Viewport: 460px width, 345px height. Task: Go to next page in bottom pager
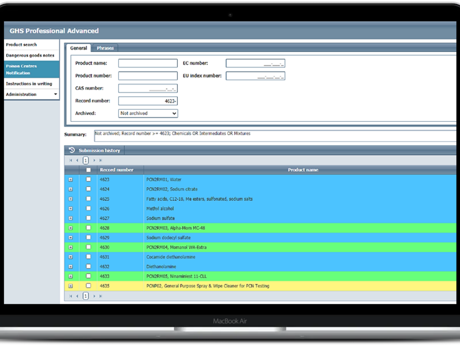click(x=94, y=296)
